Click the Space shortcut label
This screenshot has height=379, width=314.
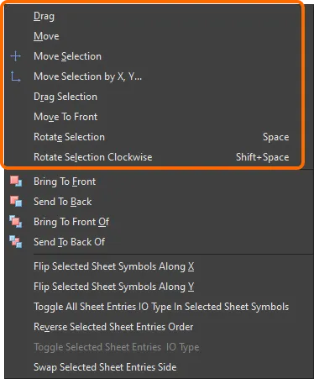coord(276,137)
